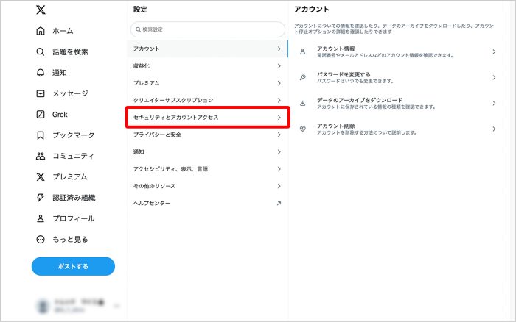Click the Explore (話題を検索) magnifier icon

coord(41,52)
